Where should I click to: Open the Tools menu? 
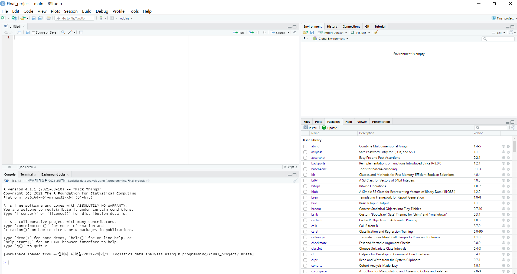(x=134, y=11)
